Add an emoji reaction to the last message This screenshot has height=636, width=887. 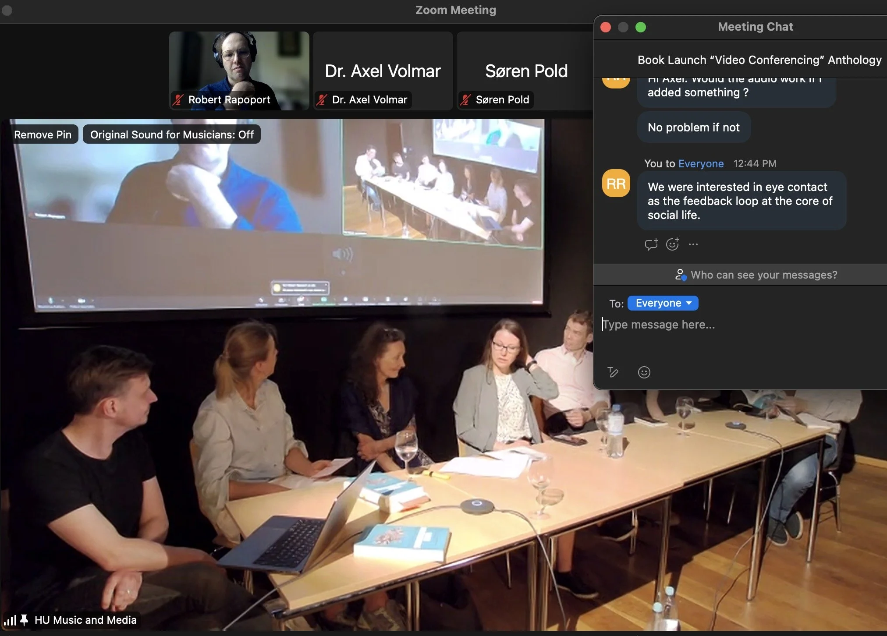(672, 244)
